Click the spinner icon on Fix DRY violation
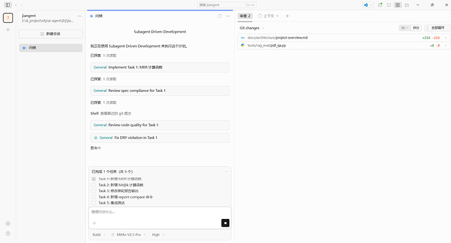Image resolution: width=451 pixels, height=243 pixels. coord(95,137)
